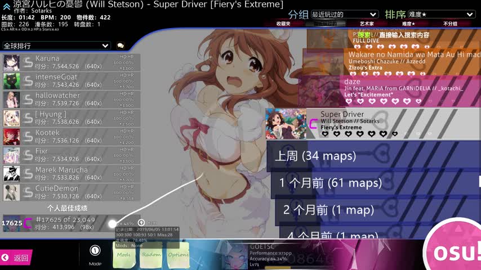Open the Mods sticky note button
Screen dimensions: 481x270
123,255
